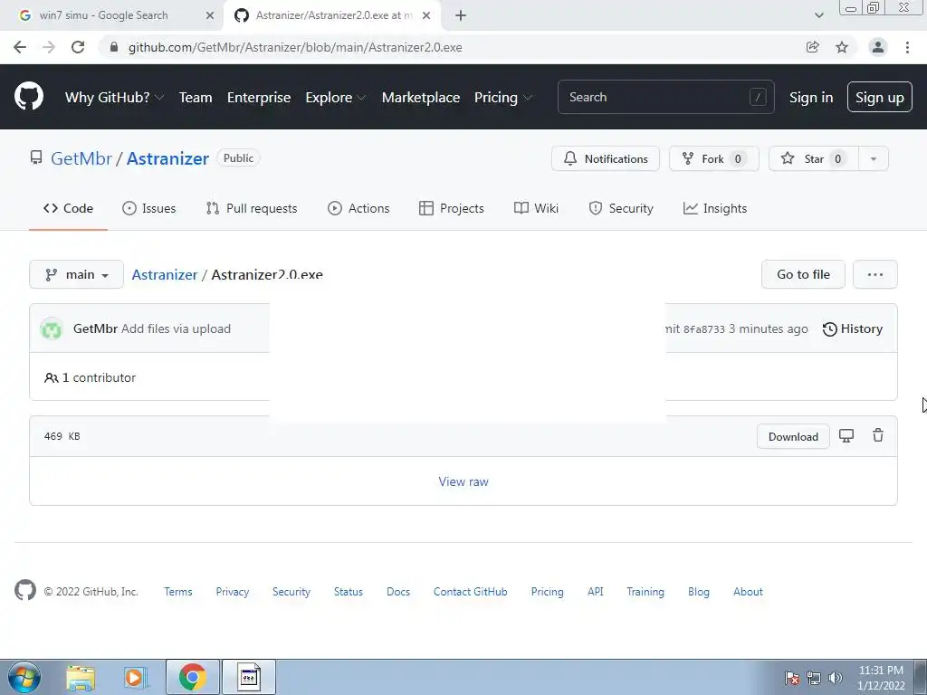This screenshot has width=927, height=695.
Task: Expand the Pricing dropdown in header
Action: click(x=503, y=98)
